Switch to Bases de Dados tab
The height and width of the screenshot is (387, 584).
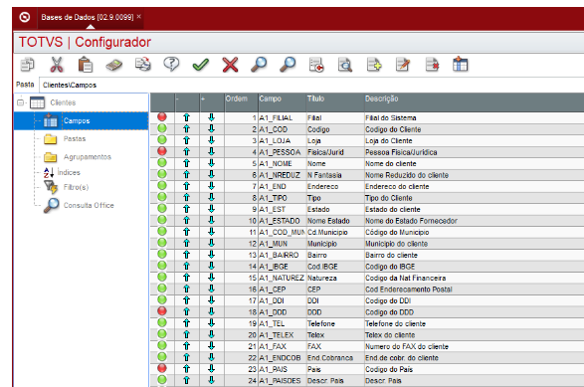[87, 17]
